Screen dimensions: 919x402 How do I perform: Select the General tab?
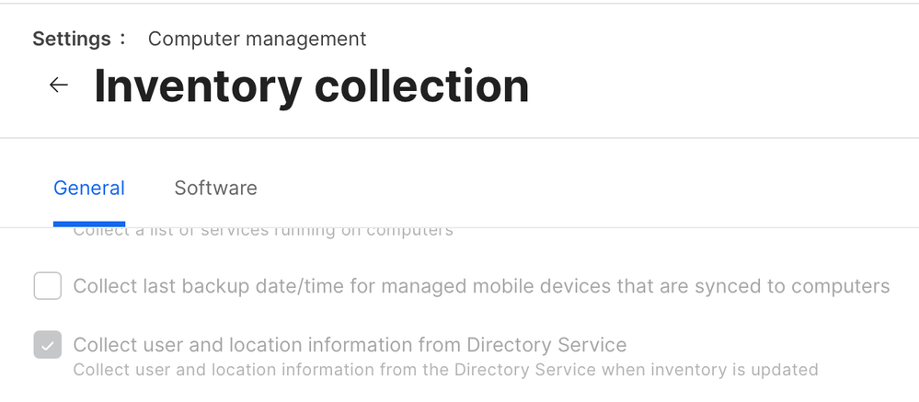(89, 188)
